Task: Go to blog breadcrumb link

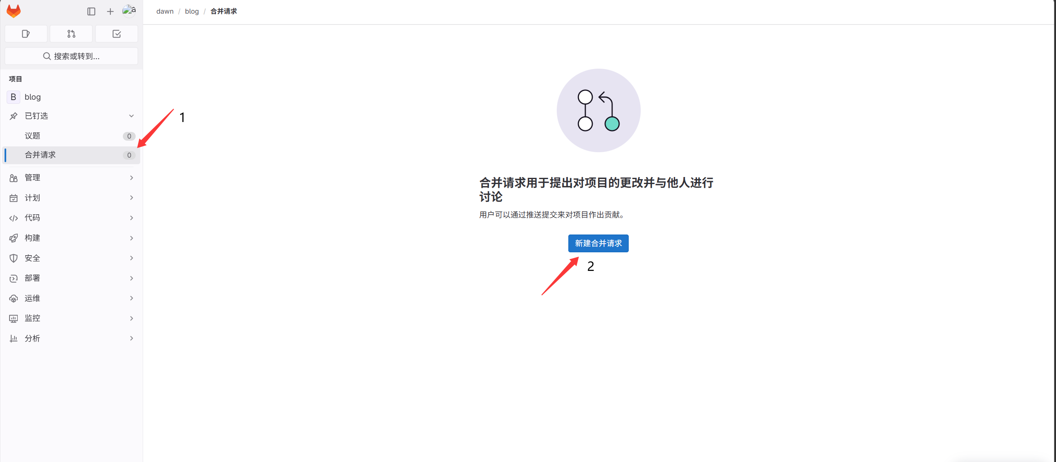Action: pyautogui.click(x=192, y=11)
